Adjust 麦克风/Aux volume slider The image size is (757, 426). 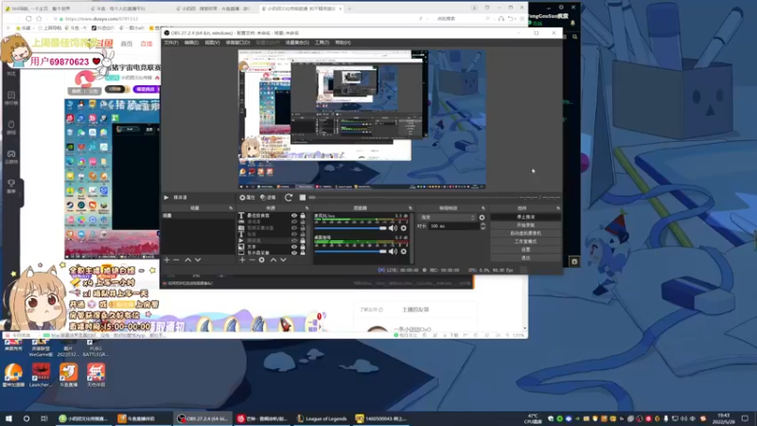pyautogui.click(x=350, y=228)
